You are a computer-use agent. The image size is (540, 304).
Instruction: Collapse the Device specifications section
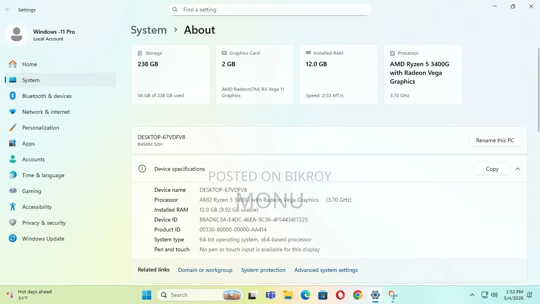[x=518, y=169]
